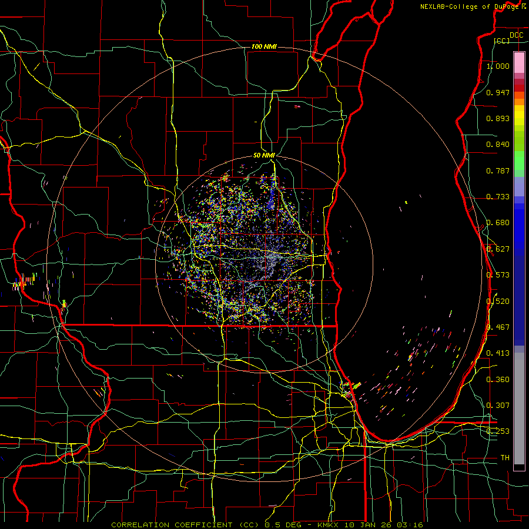529x529 pixels.
Task: Click the 0.413 scale value
Action: 498,353
